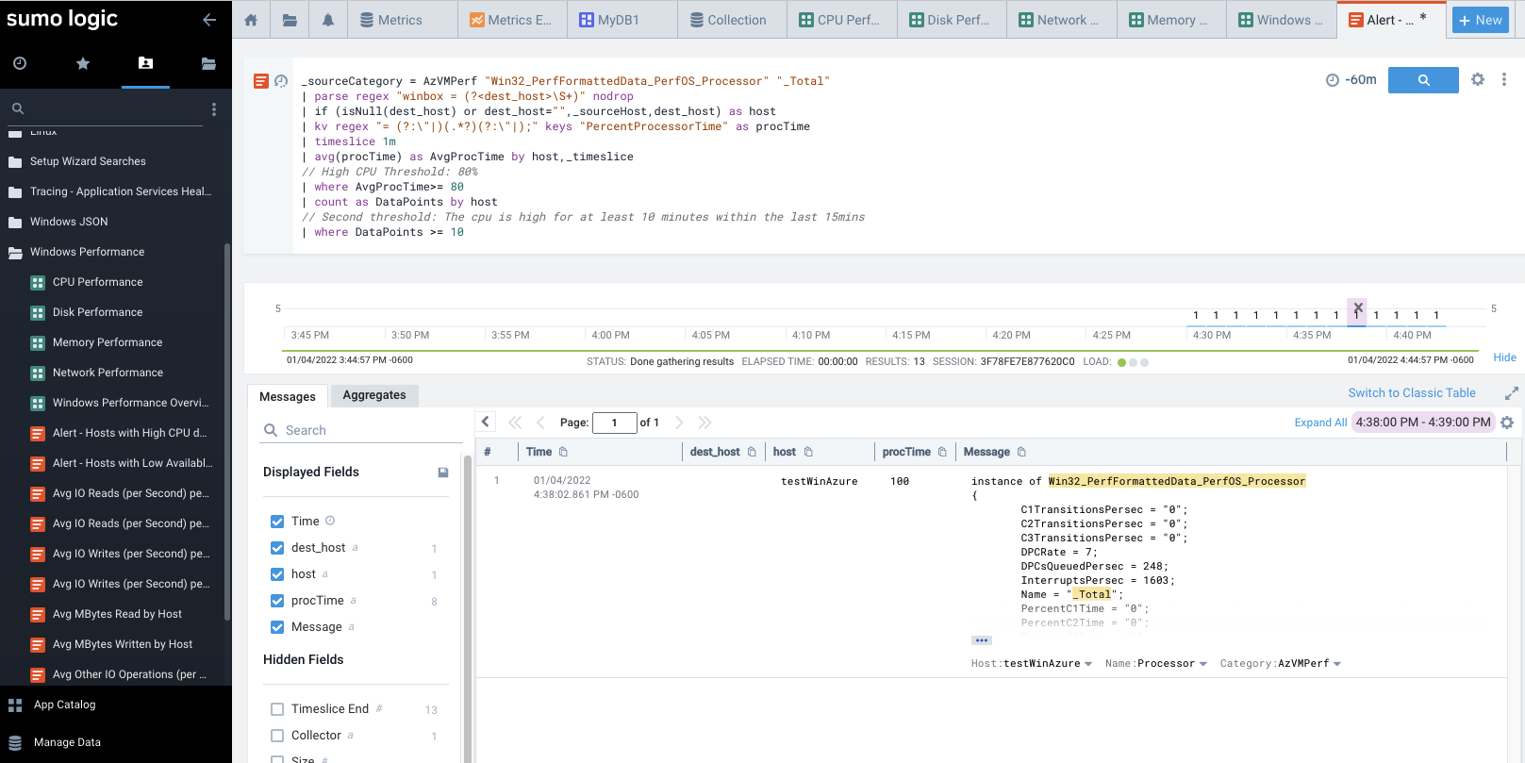
Task: Open CPU Performance dashboard in sidebar
Action: (x=98, y=282)
